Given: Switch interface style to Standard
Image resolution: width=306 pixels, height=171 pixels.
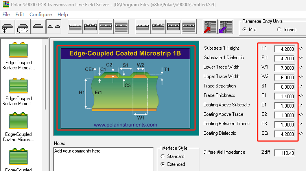Looking at the screenshot, I should pos(163,156).
